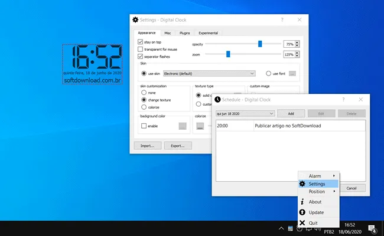Screen dimensions: 384x236
Task: Expand the Position submenu
Action: 318,192
